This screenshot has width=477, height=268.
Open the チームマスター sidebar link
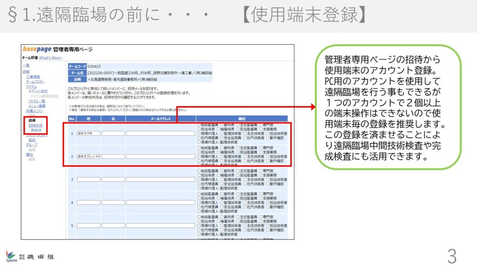click(35, 81)
